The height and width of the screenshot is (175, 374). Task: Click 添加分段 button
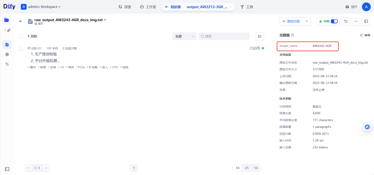coord(291,21)
